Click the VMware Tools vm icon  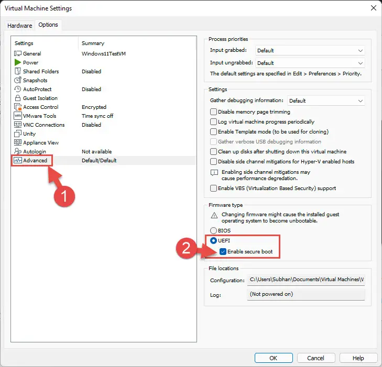(18, 116)
